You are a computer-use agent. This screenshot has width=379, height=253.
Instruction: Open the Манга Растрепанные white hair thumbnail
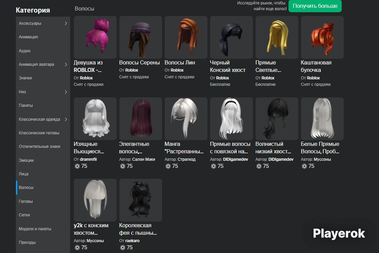186,118
